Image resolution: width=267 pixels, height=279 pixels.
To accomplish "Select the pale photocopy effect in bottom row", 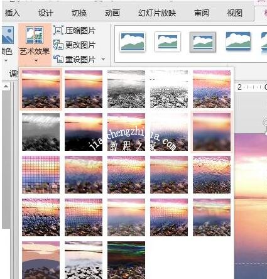I will click(84, 260).
